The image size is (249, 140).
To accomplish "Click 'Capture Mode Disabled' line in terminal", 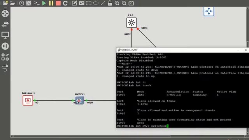I will pos(135,61).
